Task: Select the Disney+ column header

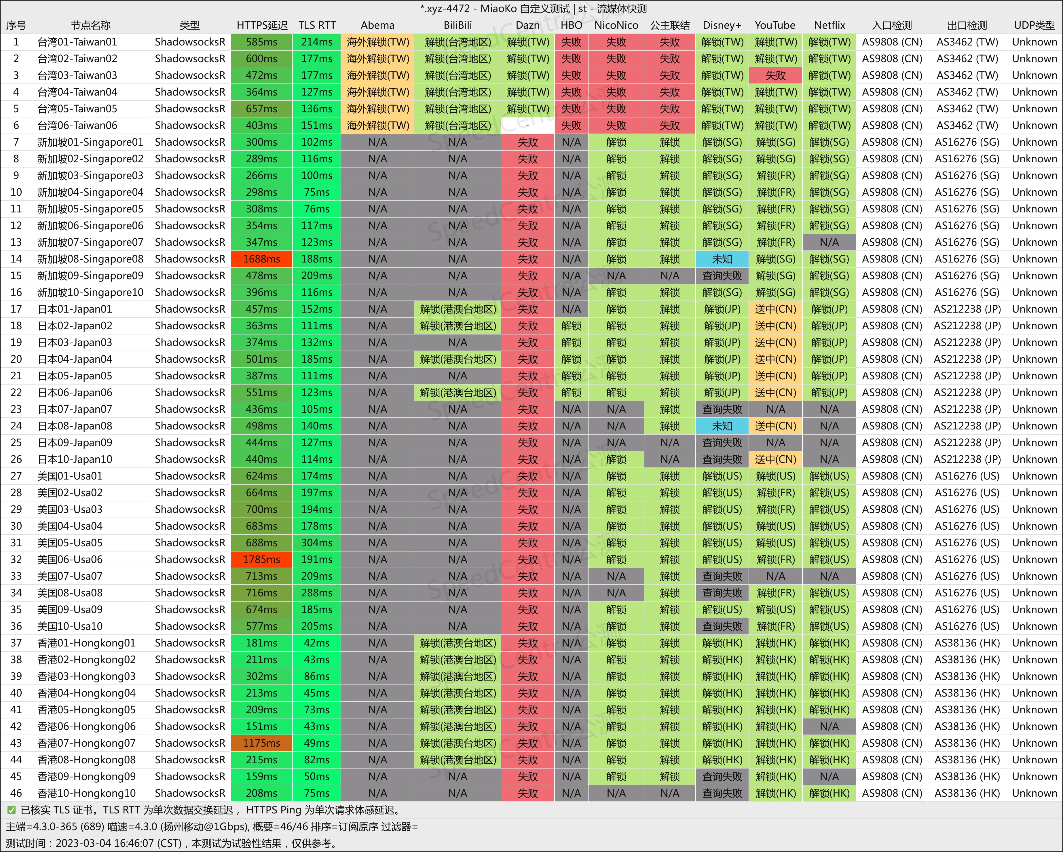Action: click(722, 25)
